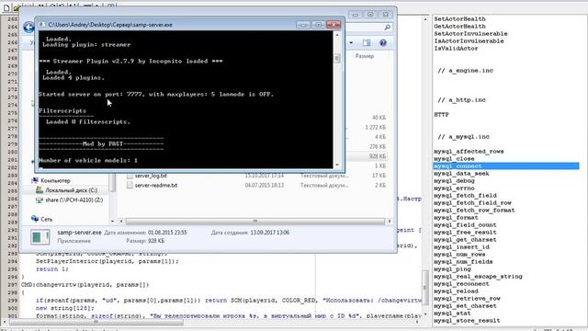This screenshot has width=588, height=331.
Task: Select mysql_real_escape_string in the function list
Action: (x=478, y=276)
